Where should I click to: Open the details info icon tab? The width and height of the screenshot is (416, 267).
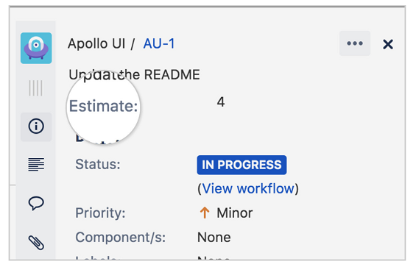point(36,126)
